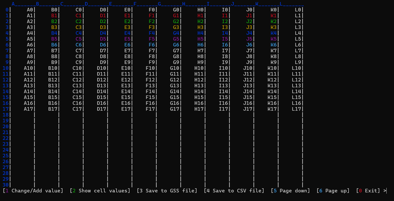Select the Change/Add value menu option
The image size is (394, 201).
[x=33, y=191]
